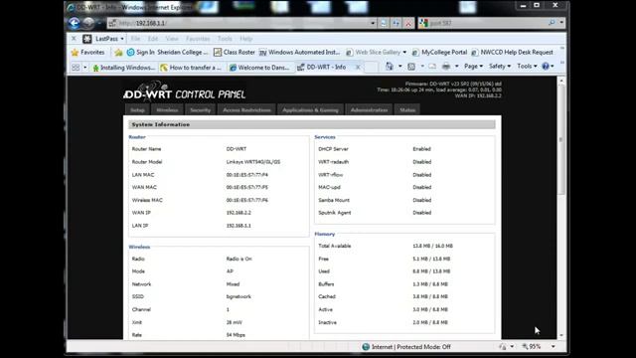Click the Windows Automated Inst... favorite icon

pyautogui.click(x=262, y=53)
